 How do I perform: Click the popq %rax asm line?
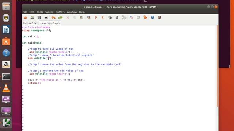(50, 74)
